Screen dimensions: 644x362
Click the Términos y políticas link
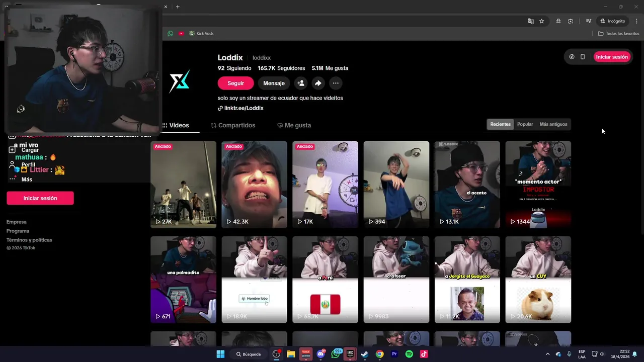point(29,240)
